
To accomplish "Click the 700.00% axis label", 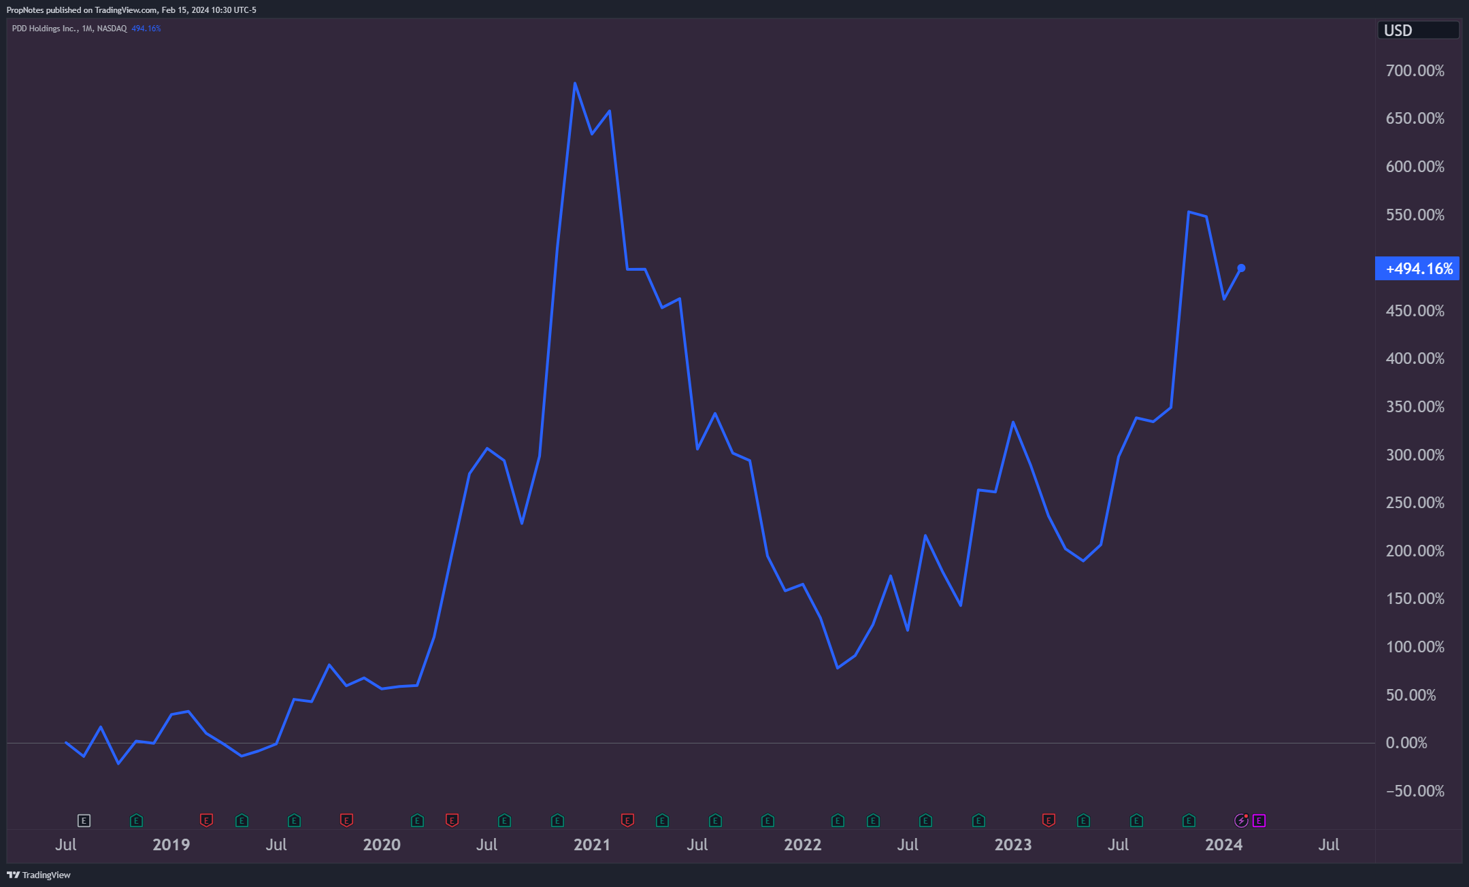I will point(1415,71).
